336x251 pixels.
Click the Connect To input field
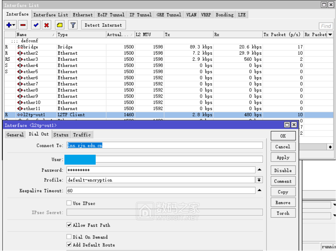point(165,145)
